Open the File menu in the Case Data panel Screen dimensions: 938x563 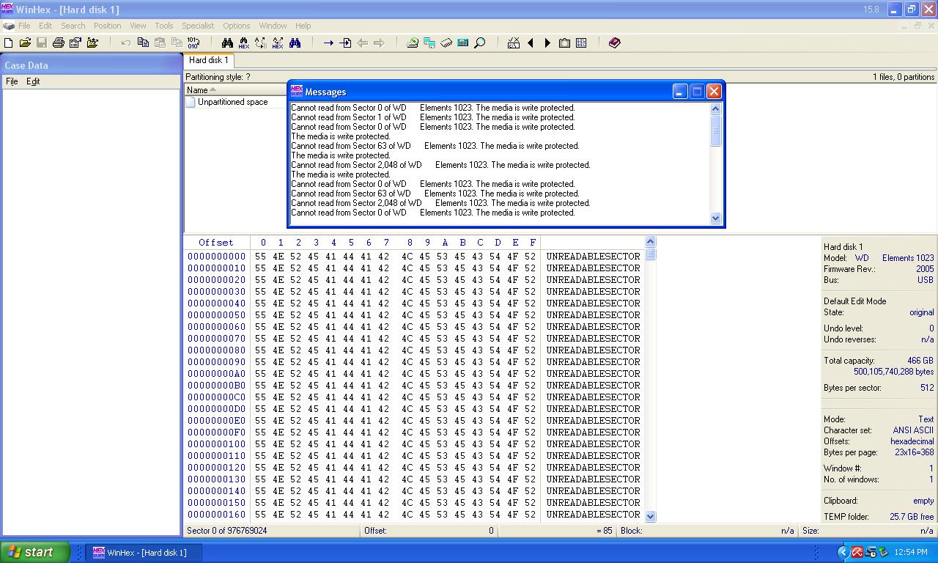(x=12, y=81)
